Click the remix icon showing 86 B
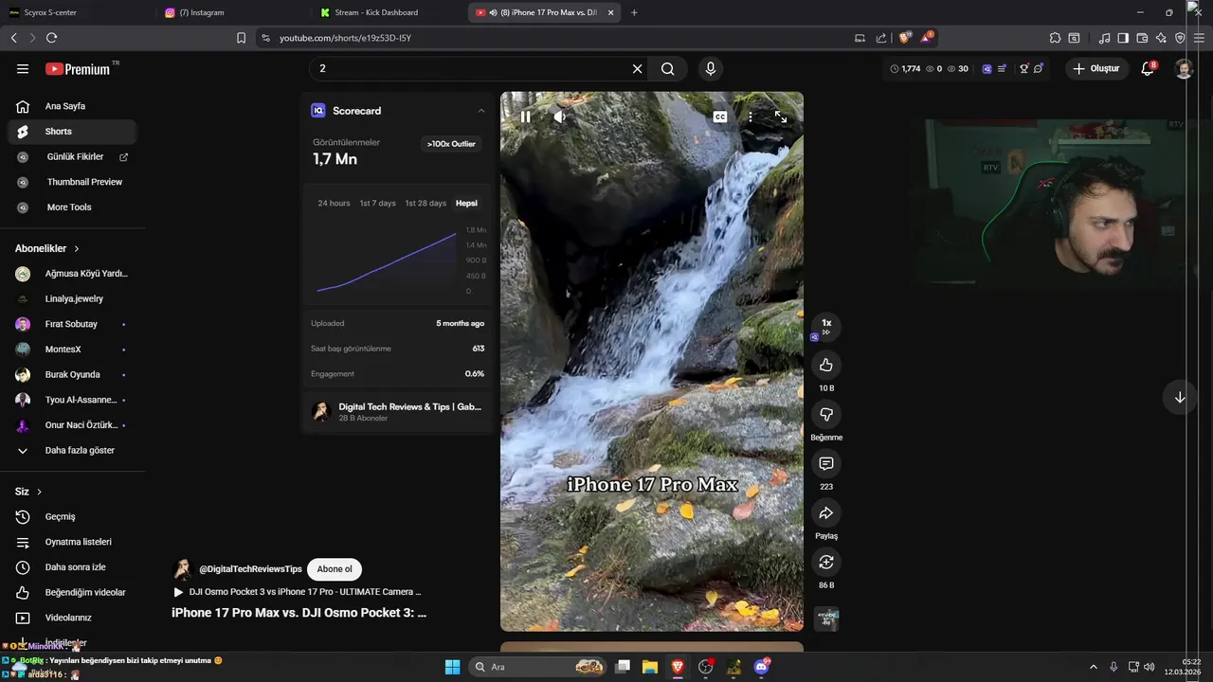This screenshot has width=1213, height=682. click(826, 563)
